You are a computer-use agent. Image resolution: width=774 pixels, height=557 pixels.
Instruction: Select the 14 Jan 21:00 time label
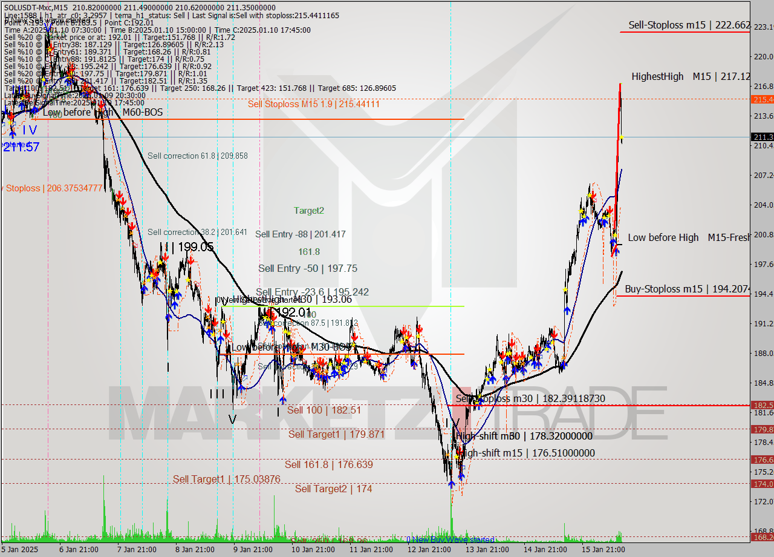(x=544, y=550)
